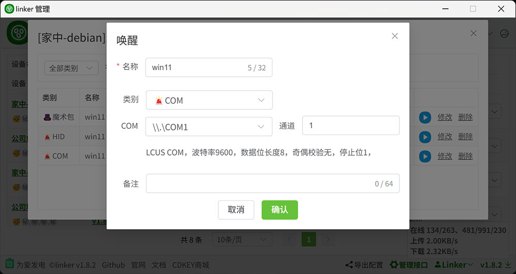The height and width of the screenshot is (274, 516).
Task: Click the 为爱发电 icon in the footer
Action: tap(10, 265)
